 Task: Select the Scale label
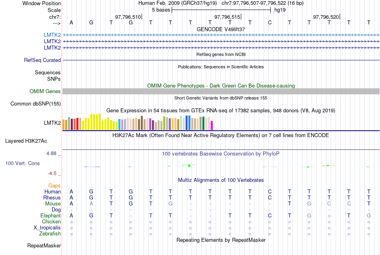pyautogui.click(x=54, y=10)
